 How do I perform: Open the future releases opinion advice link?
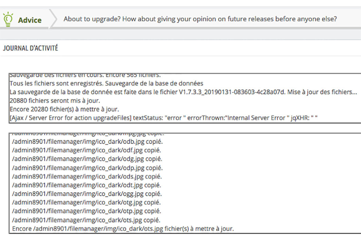coord(200,19)
